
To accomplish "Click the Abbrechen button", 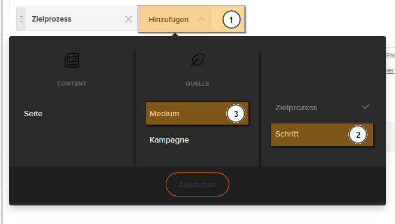I will click(197, 184).
